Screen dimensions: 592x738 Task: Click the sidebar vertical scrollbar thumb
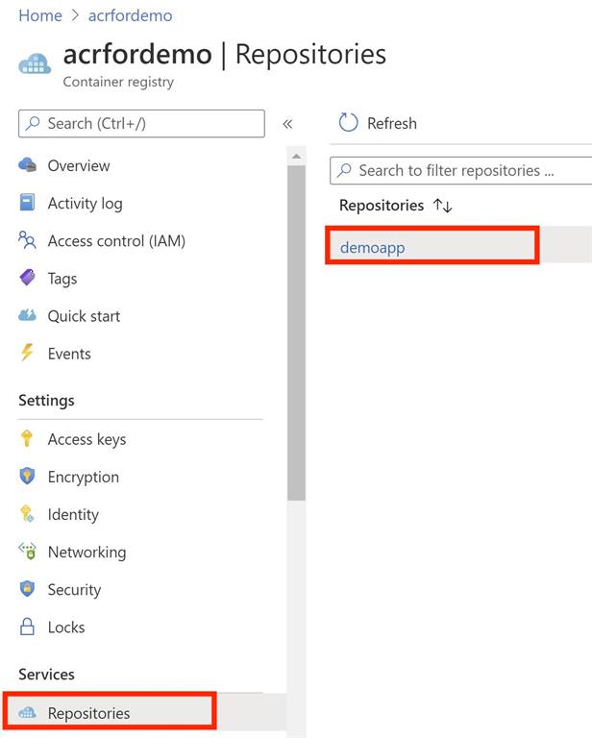pyautogui.click(x=296, y=332)
